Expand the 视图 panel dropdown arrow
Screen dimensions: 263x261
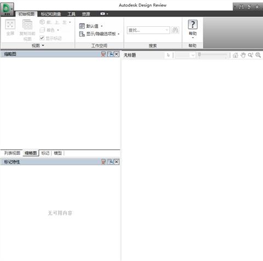point(43,45)
